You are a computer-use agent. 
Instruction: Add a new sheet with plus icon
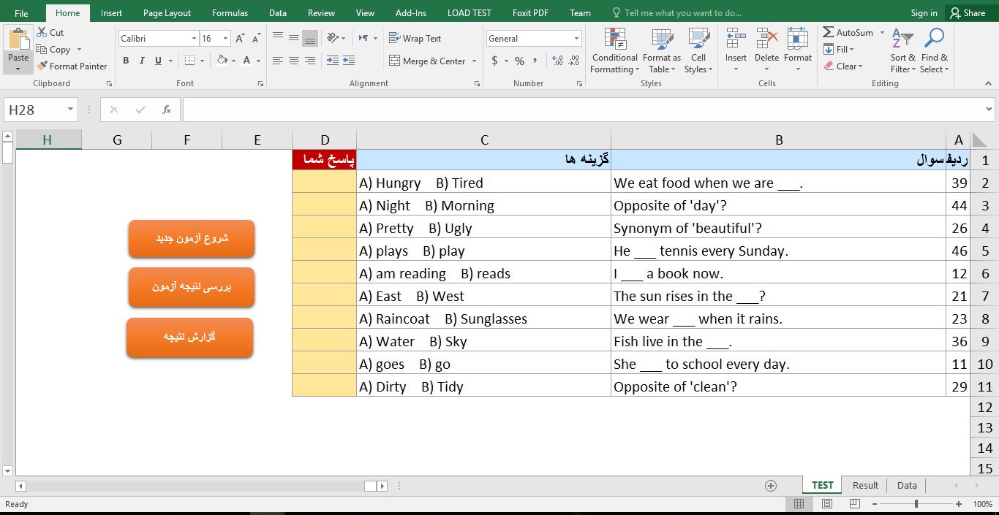point(770,486)
